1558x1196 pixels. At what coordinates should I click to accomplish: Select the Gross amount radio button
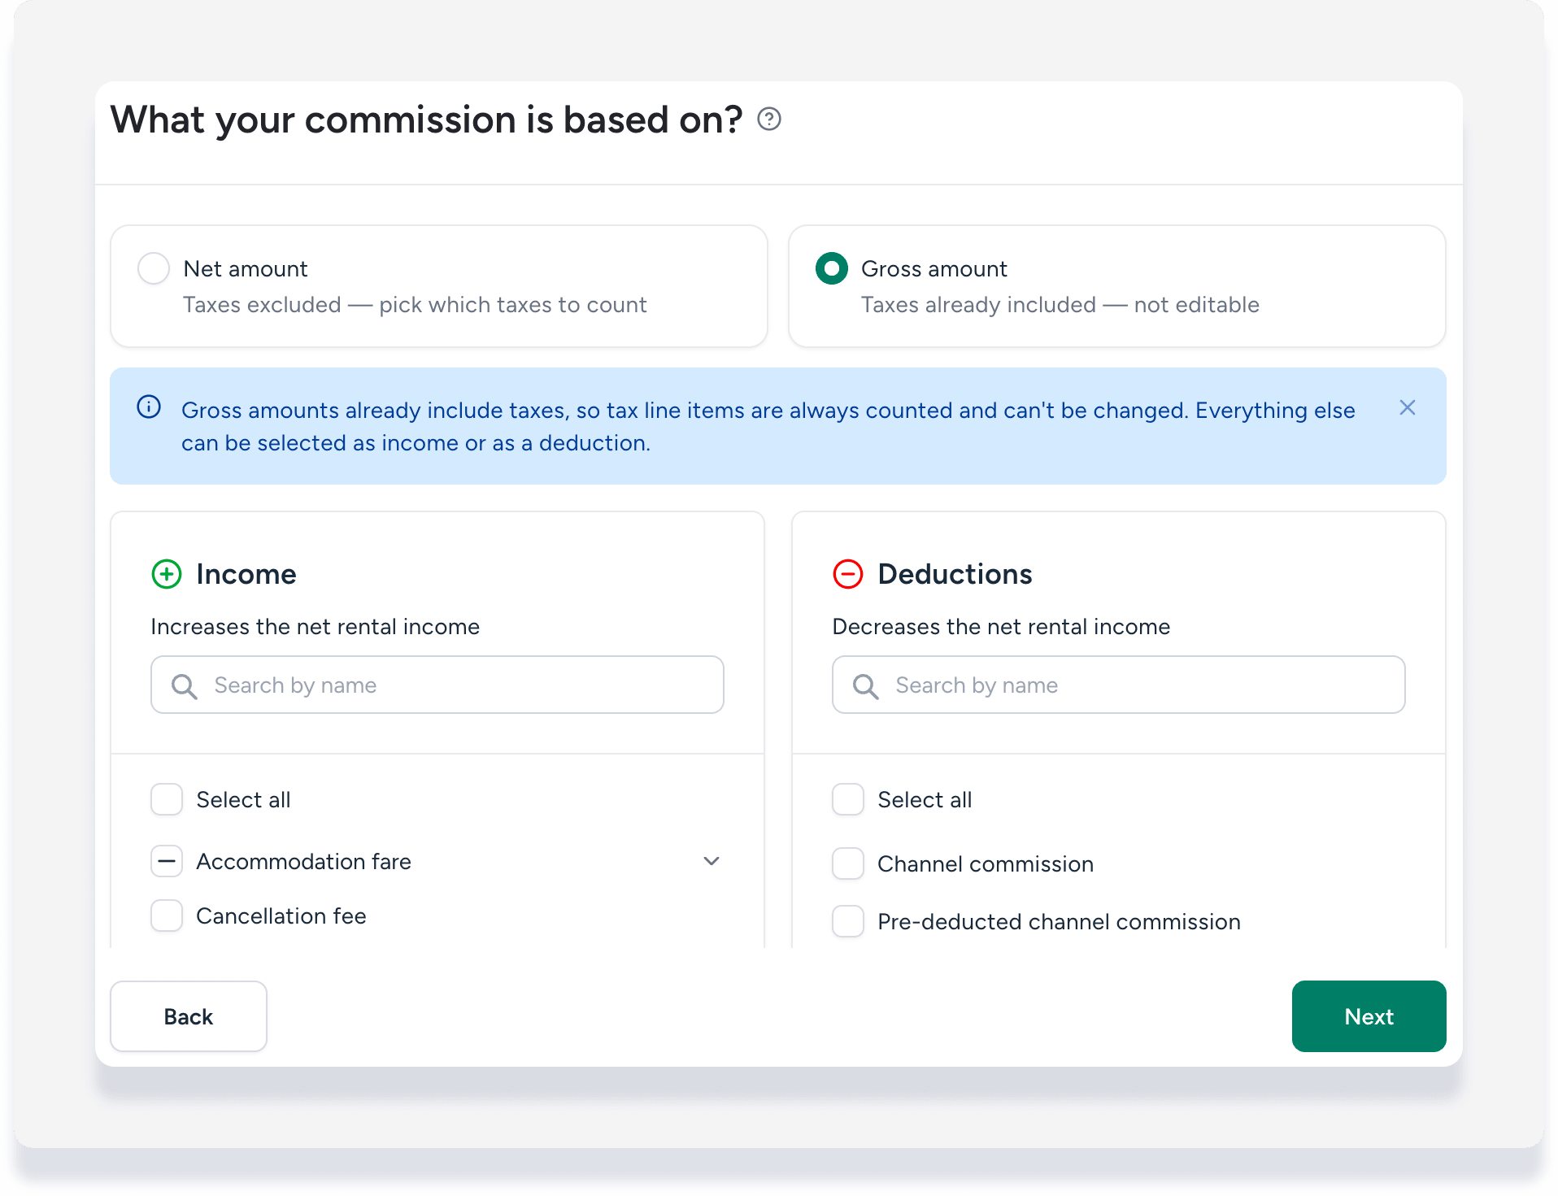[x=832, y=268]
